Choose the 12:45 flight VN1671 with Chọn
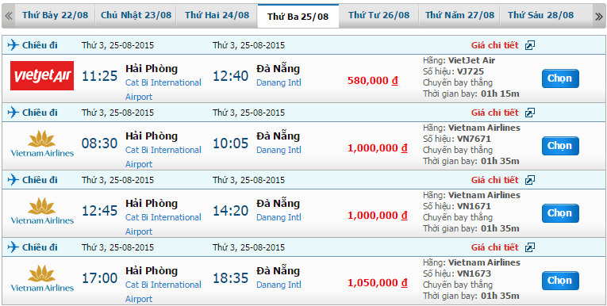Image resolution: width=607 pixels, height=306 pixels. [x=560, y=213]
